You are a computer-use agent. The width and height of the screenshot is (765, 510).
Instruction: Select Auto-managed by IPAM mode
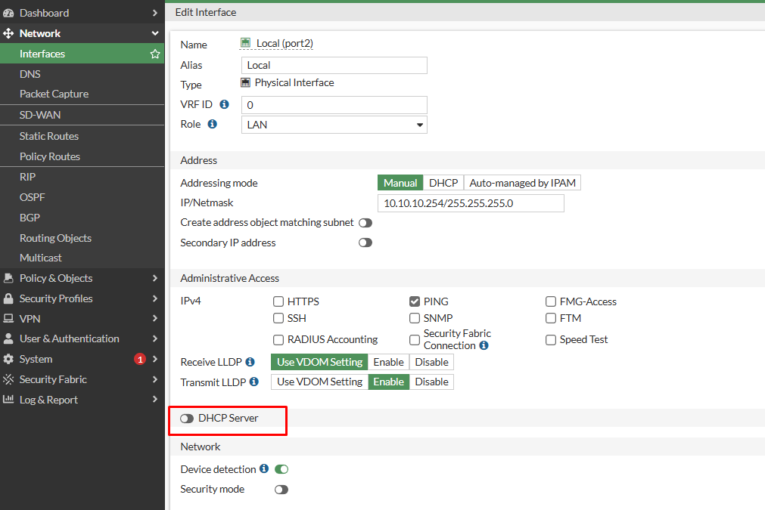click(523, 183)
